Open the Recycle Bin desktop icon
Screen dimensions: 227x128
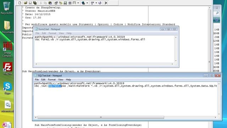[x=7, y=8]
